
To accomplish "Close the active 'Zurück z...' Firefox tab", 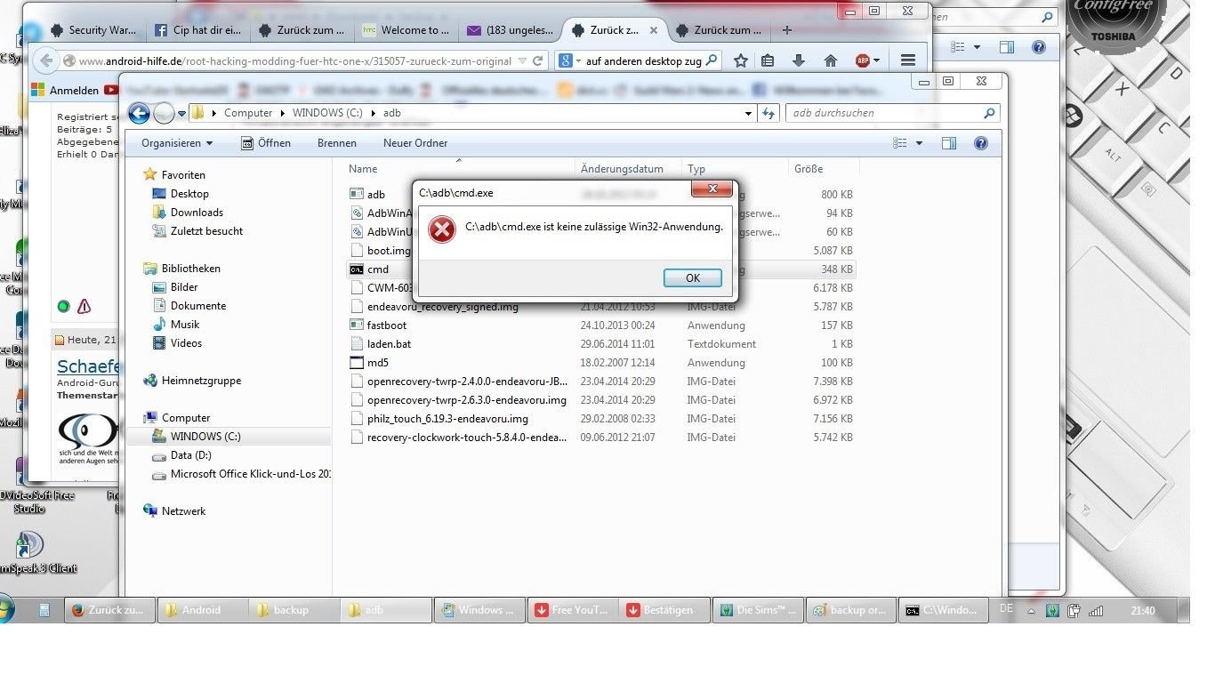I will tap(654, 30).
